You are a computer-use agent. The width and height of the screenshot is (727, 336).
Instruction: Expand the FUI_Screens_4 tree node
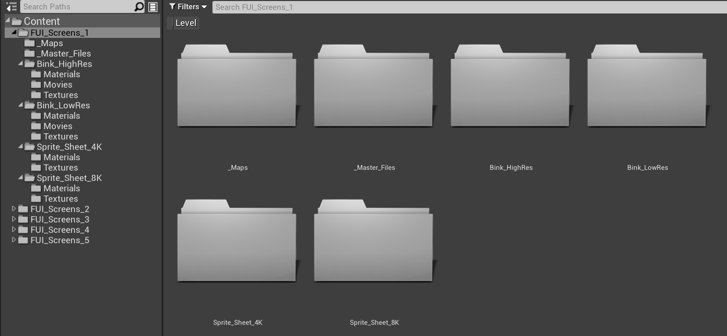(14, 230)
